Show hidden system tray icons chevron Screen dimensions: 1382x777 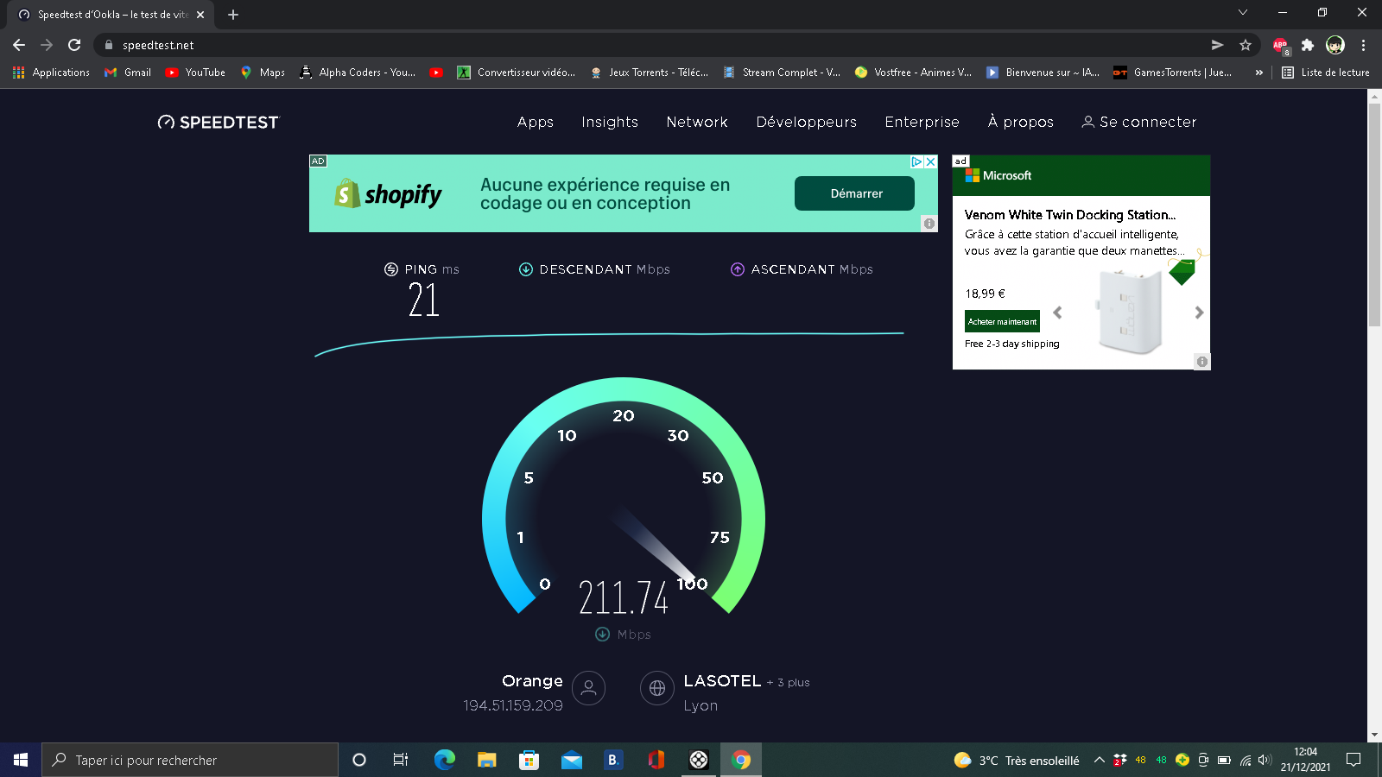(x=1099, y=760)
